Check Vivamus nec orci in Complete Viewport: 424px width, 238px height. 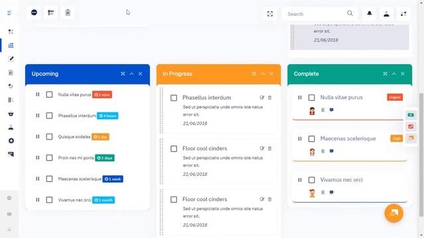click(311, 180)
